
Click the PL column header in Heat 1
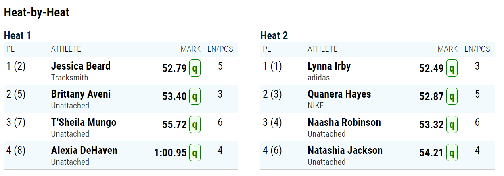pyautogui.click(x=10, y=49)
